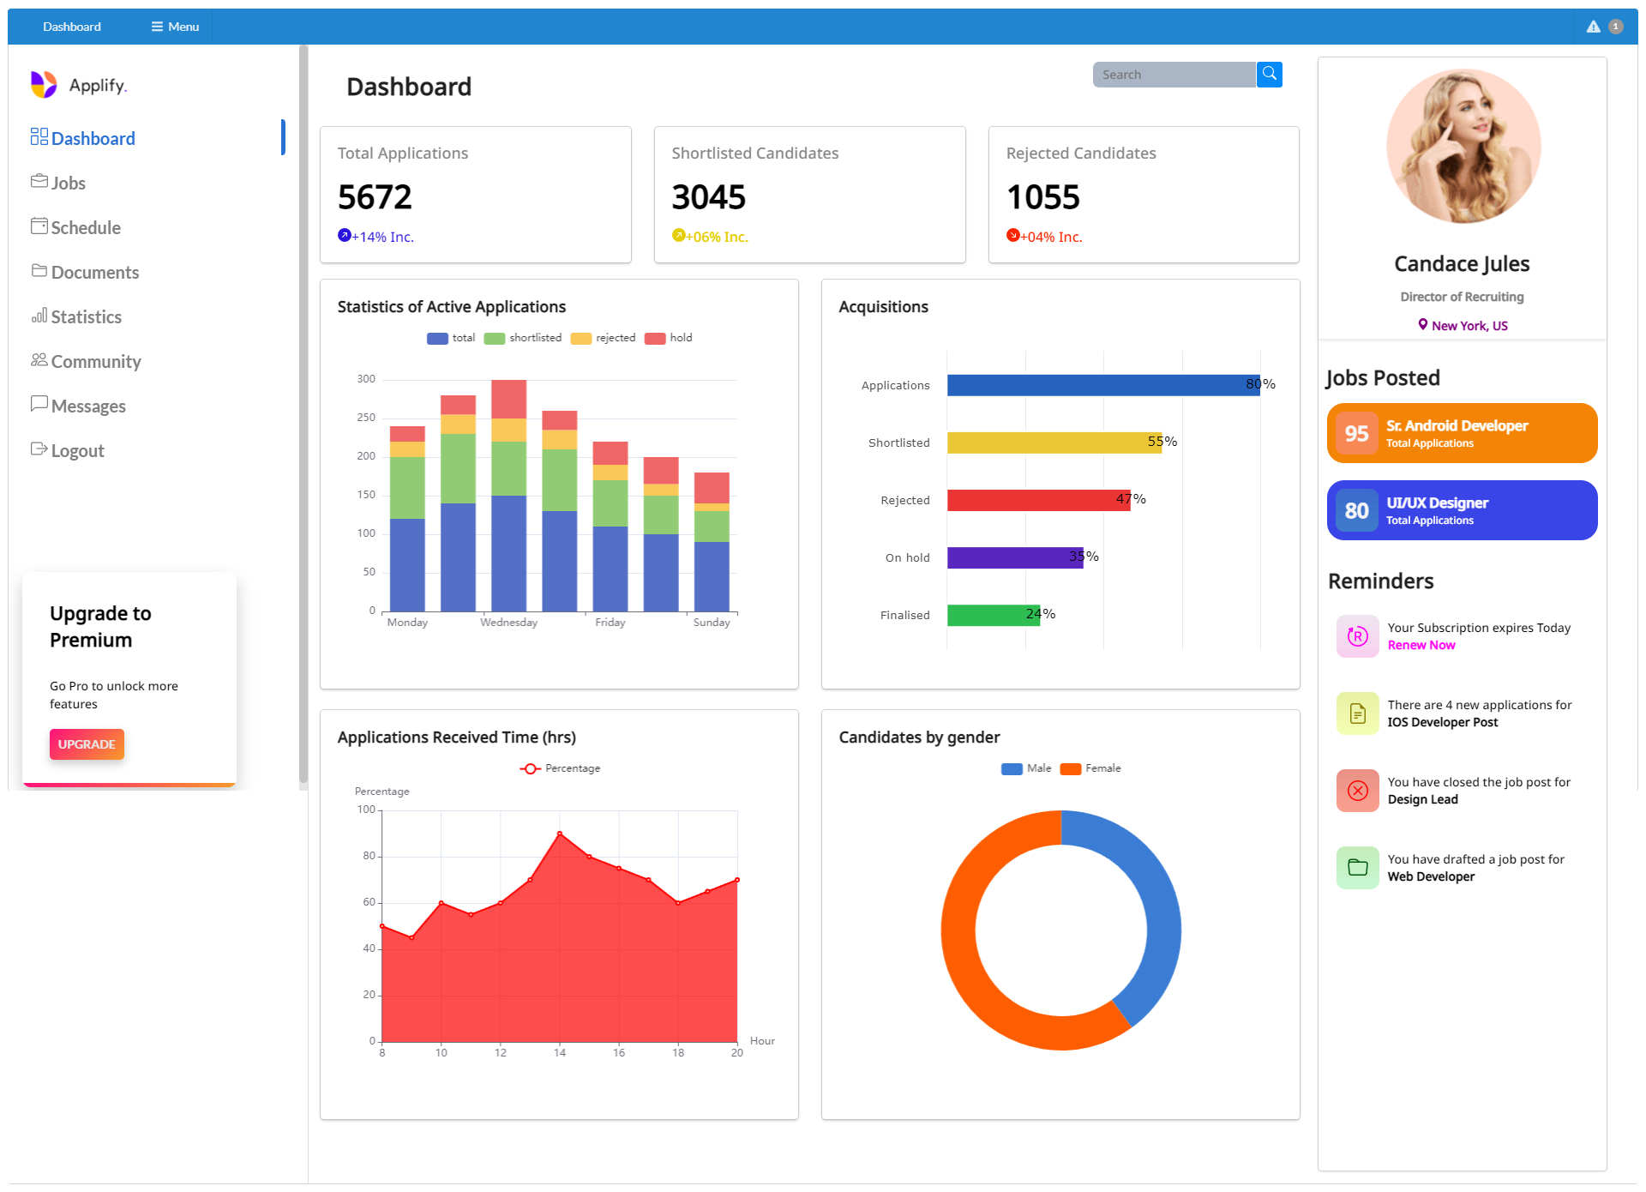Toggle the rejected series legend item
This screenshot has height=1192, width=1646.
tap(604, 338)
